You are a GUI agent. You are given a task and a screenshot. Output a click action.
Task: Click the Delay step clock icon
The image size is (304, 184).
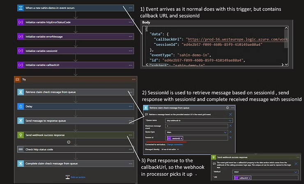(21, 106)
